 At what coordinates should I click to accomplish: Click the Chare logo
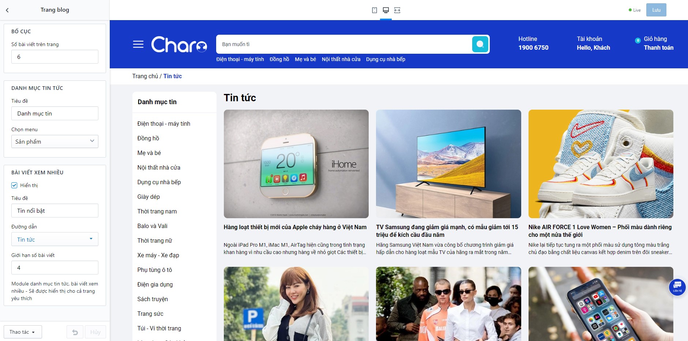click(x=179, y=44)
